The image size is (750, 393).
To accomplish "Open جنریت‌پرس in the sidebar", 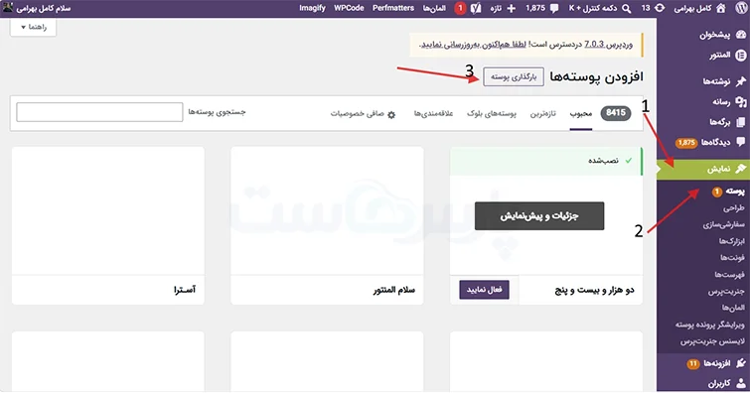I will coord(726,291).
